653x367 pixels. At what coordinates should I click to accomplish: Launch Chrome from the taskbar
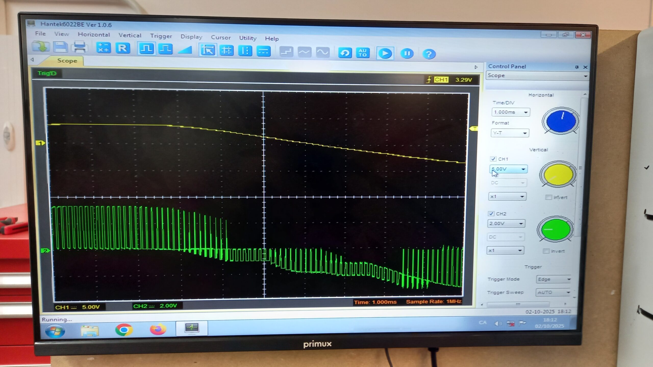coord(124,330)
